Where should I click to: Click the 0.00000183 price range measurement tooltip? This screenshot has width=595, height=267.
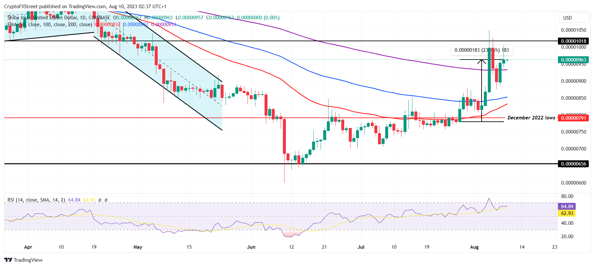(x=482, y=50)
